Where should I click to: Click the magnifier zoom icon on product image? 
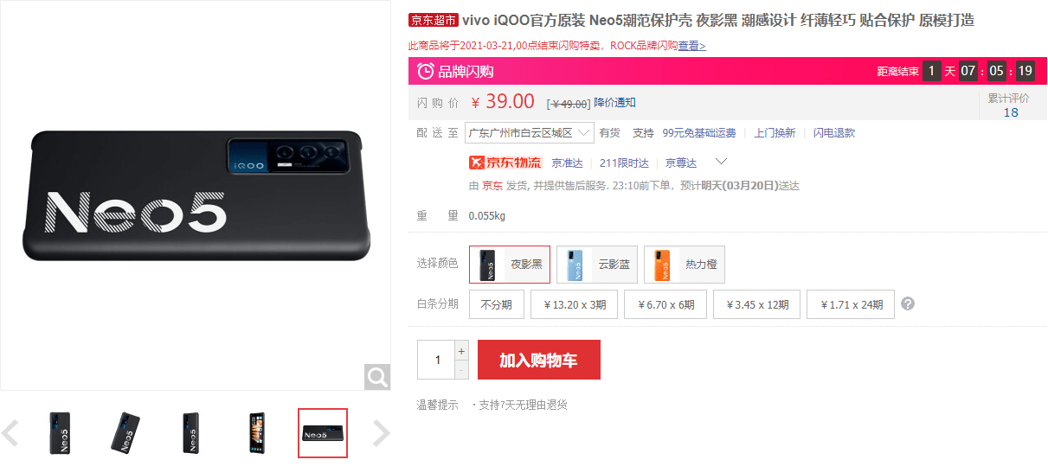377,377
